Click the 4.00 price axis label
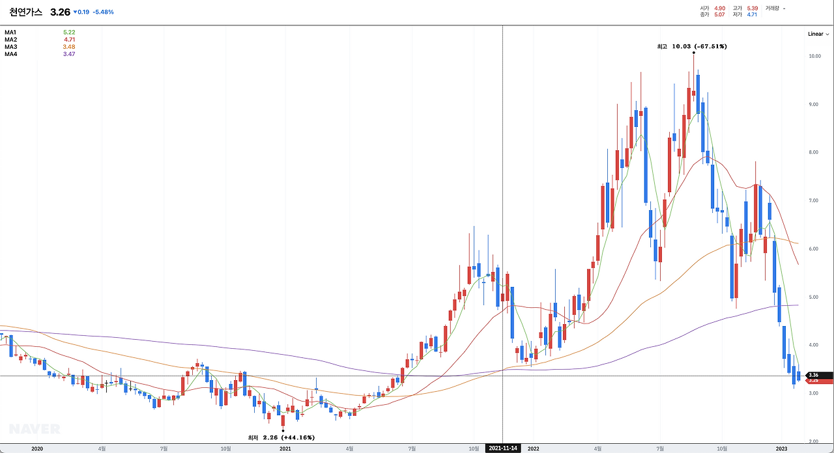 pyautogui.click(x=814, y=345)
